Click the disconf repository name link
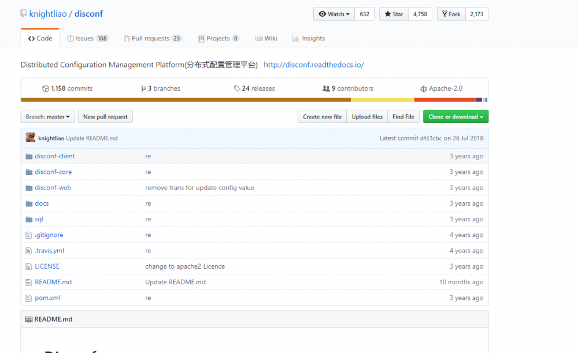This screenshot has height=353, width=578. pyautogui.click(x=89, y=14)
